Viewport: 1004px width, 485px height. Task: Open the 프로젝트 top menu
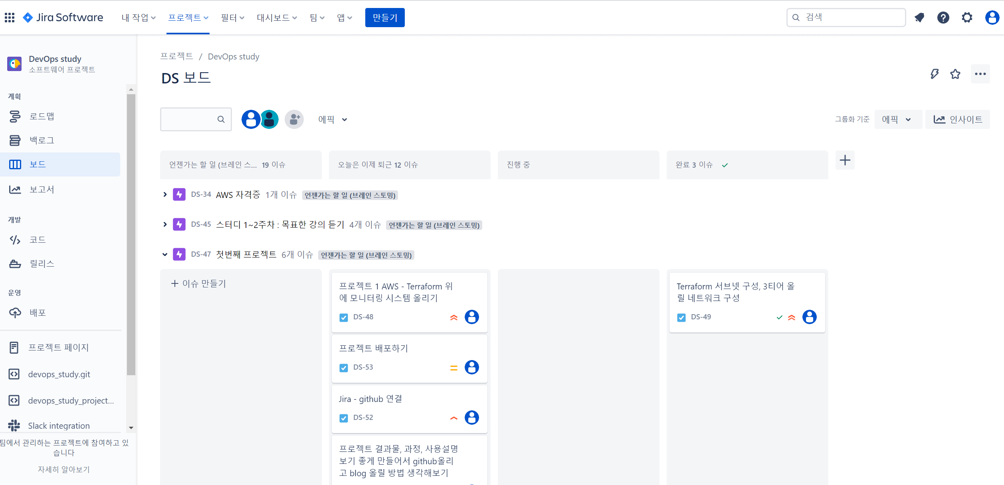coord(188,18)
